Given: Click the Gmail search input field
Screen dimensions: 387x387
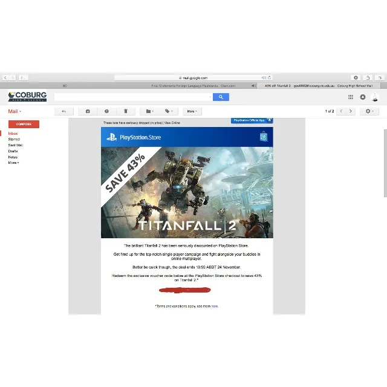Looking at the screenshot, I should point(131,97).
